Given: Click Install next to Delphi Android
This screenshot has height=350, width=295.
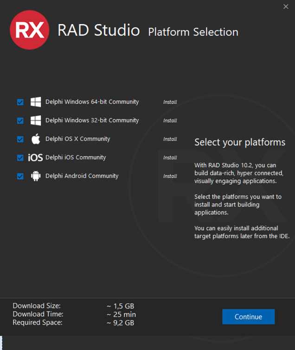Looking at the screenshot, I should (x=170, y=176).
